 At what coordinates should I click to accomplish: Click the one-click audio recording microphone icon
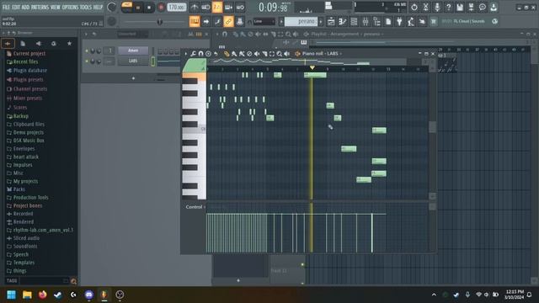coord(437,7)
